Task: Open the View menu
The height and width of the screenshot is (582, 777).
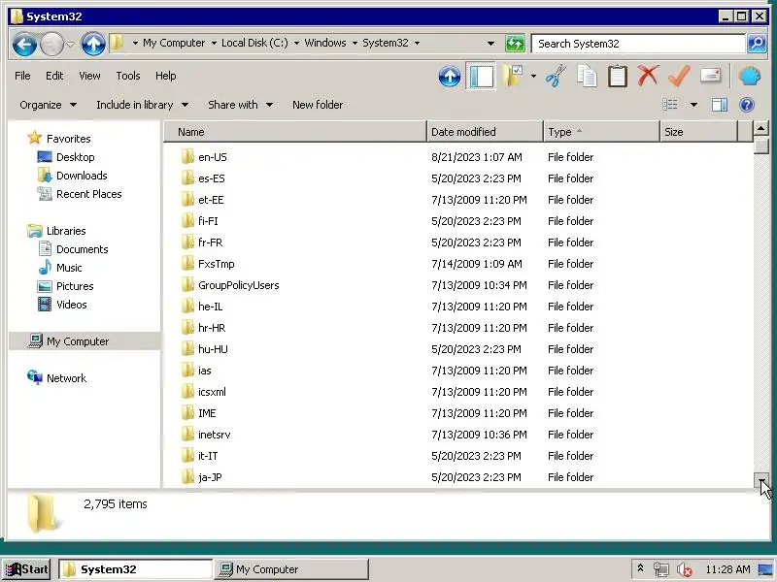Action: coord(89,76)
